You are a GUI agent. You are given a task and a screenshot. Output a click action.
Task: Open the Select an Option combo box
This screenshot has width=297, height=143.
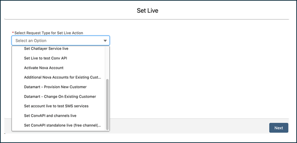point(61,41)
